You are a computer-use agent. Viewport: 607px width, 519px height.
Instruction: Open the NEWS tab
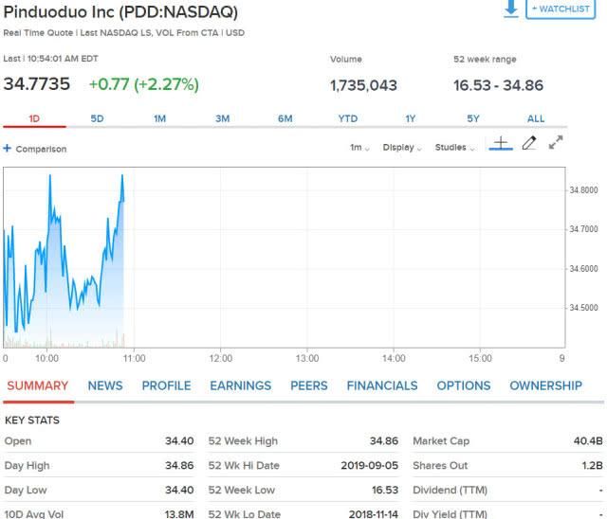[105, 385]
